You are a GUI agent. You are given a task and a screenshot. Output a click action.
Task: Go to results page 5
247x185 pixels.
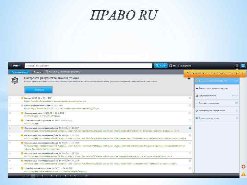point(51,176)
